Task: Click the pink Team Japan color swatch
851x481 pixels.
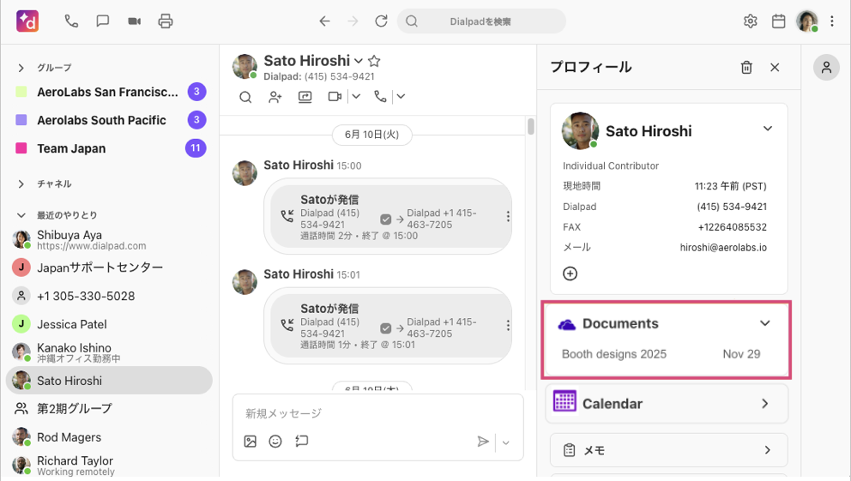Action: point(21,148)
